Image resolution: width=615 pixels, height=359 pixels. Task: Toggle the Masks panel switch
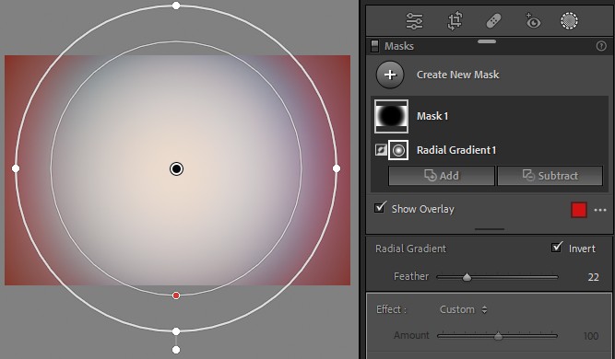tap(374, 46)
